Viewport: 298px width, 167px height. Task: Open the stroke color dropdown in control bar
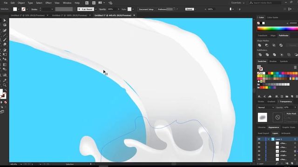pos(27,9)
